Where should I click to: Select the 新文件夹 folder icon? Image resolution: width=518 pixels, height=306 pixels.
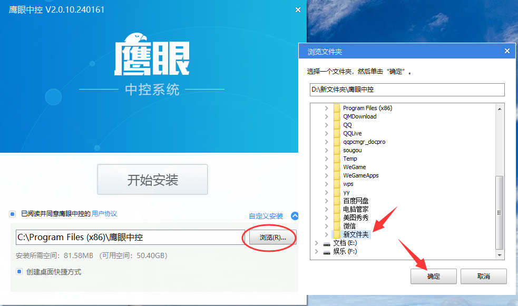point(337,234)
